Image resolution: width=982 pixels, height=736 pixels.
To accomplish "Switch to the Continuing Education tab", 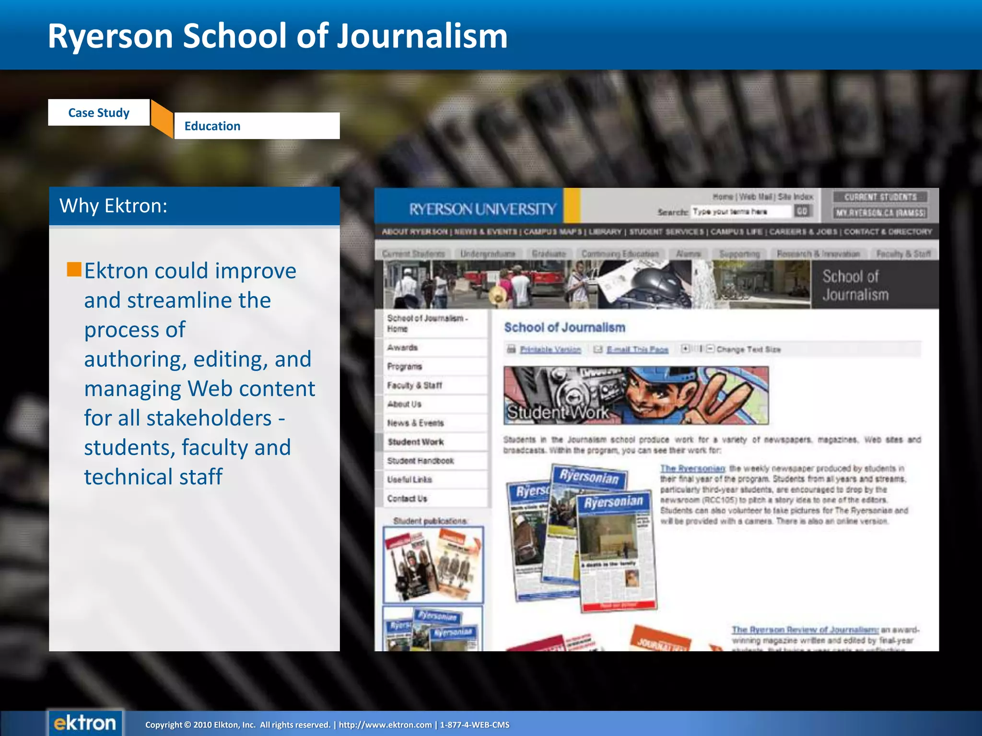I will [x=620, y=253].
